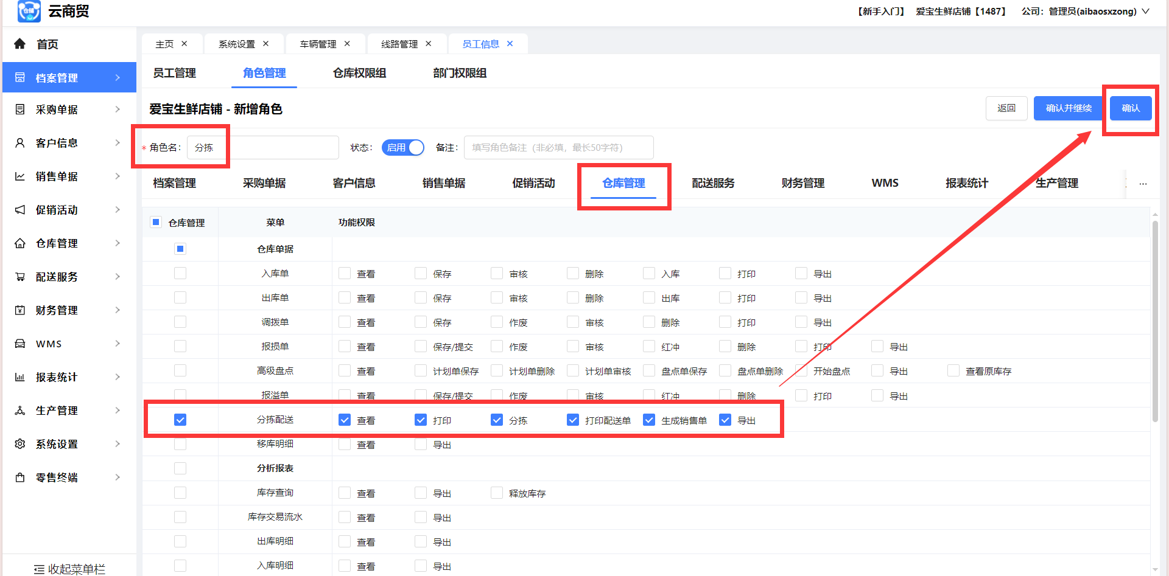
Task: Expand the 仓库管理 sidebar menu arrow
Action: click(x=118, y=243)
